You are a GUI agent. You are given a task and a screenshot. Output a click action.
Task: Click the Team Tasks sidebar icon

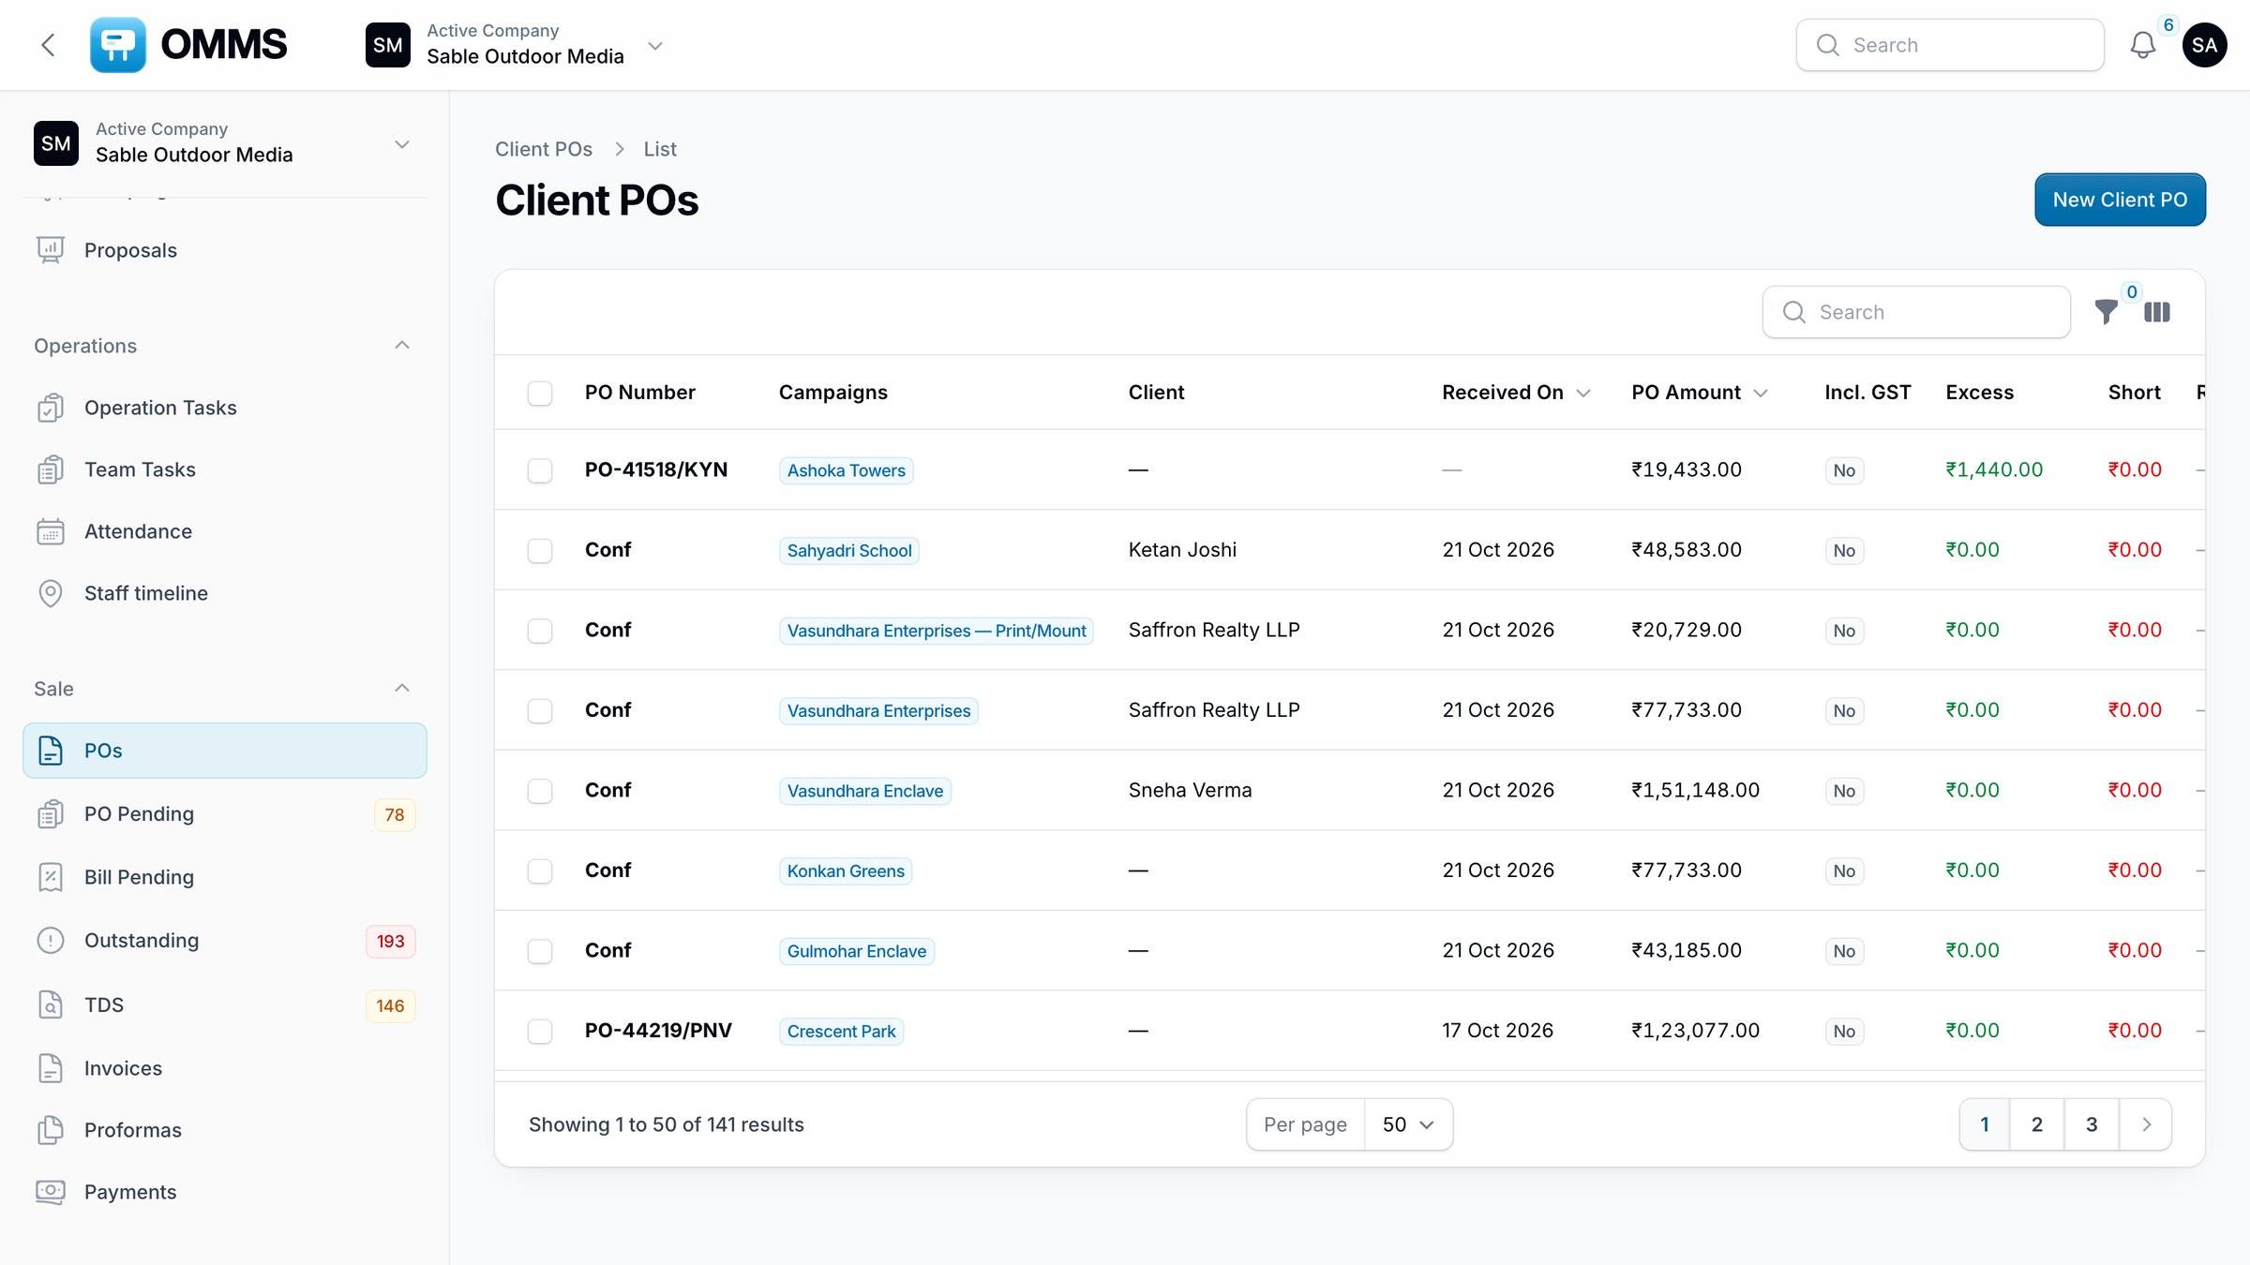[x=51, y=469]
